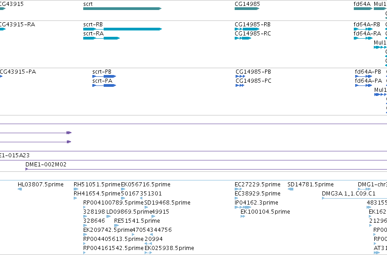
Task: Click the RP004161542.5prime EST
Action: (x=85, y=253)
